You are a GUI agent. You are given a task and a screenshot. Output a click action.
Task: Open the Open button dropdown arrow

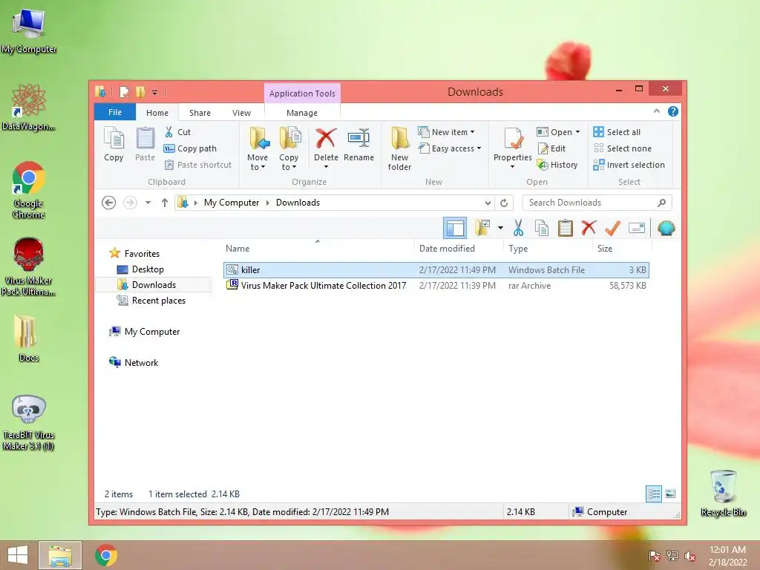(577, 132)
